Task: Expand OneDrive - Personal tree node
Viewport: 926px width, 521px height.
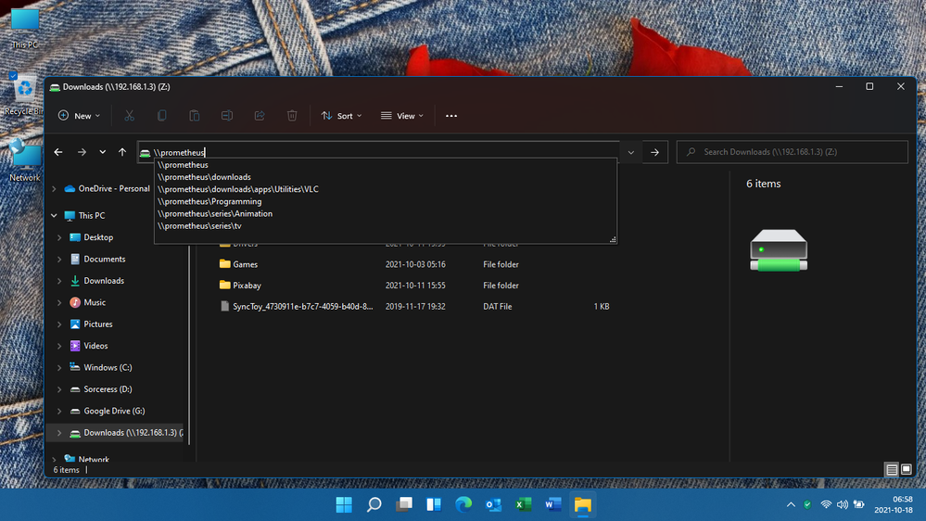Action: tap(54, 189)
